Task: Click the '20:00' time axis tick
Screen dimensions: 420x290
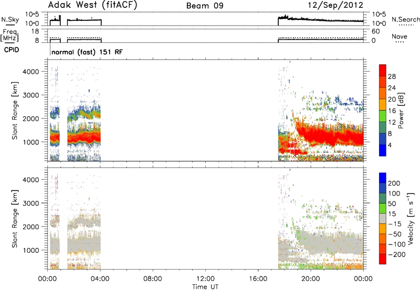Action: (x=311, y=279)
